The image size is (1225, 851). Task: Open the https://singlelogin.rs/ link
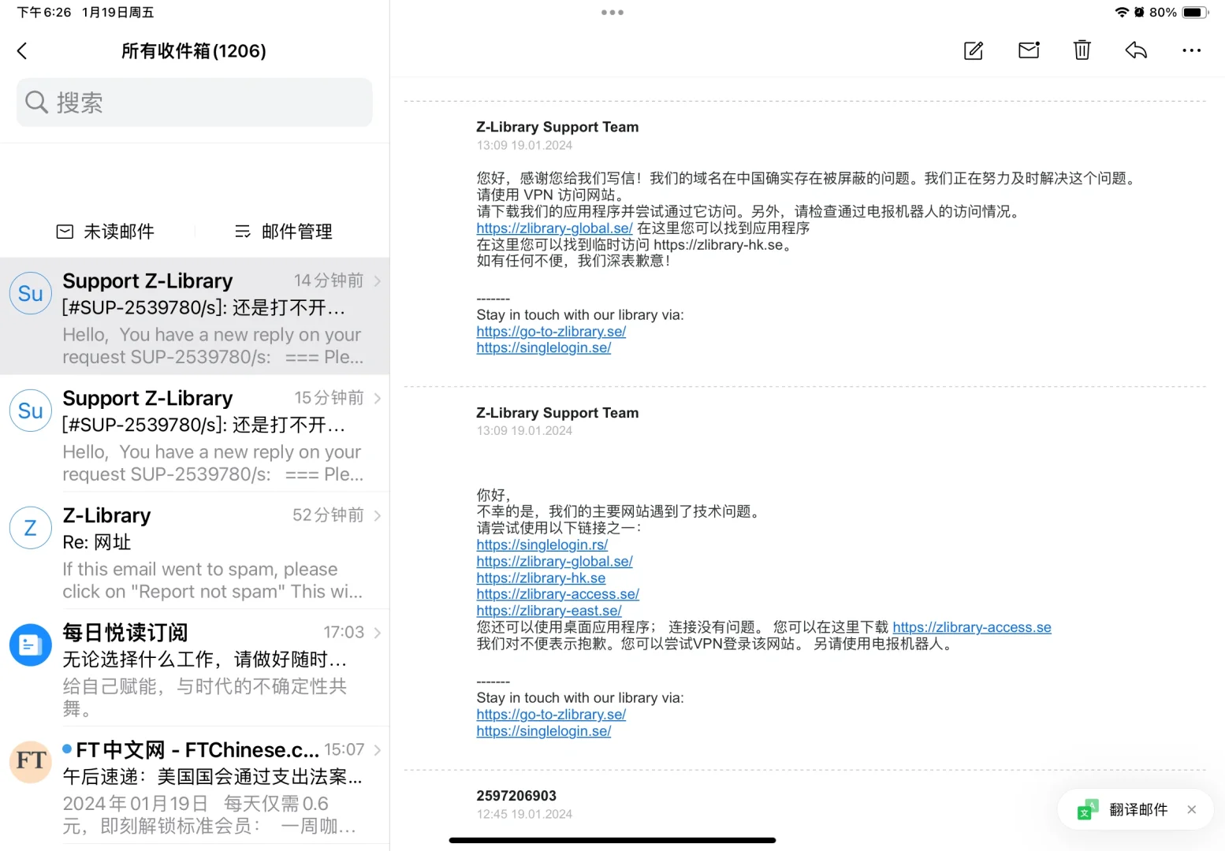[542, 544]
